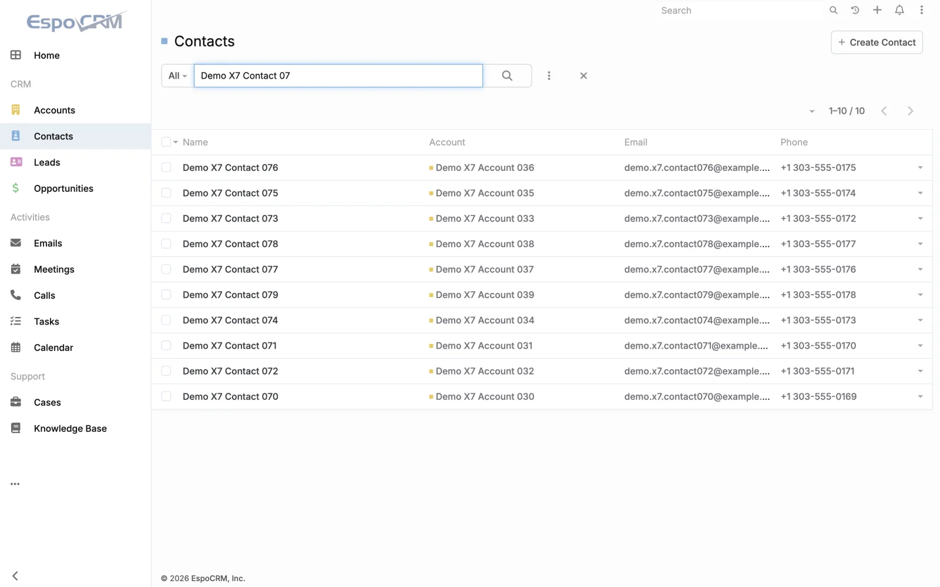Check the box for Demo X7 Contact 071
Screen dimensions: 940x587
coord(166,346)
